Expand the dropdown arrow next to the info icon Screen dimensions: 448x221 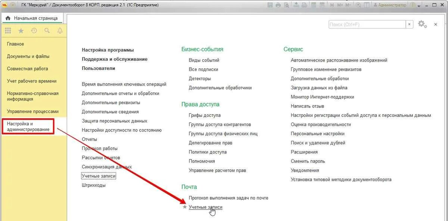point(419,5)
